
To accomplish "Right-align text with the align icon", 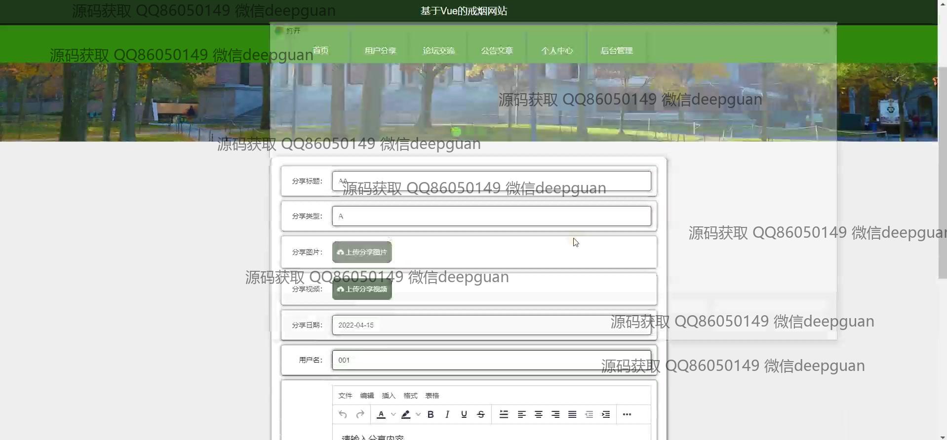I will [x=555, y=414].
